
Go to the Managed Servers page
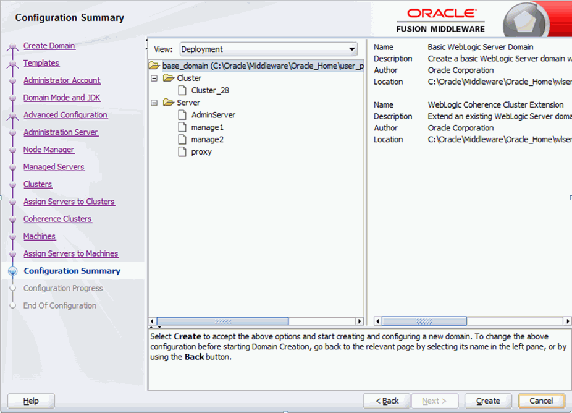[54, 167]
